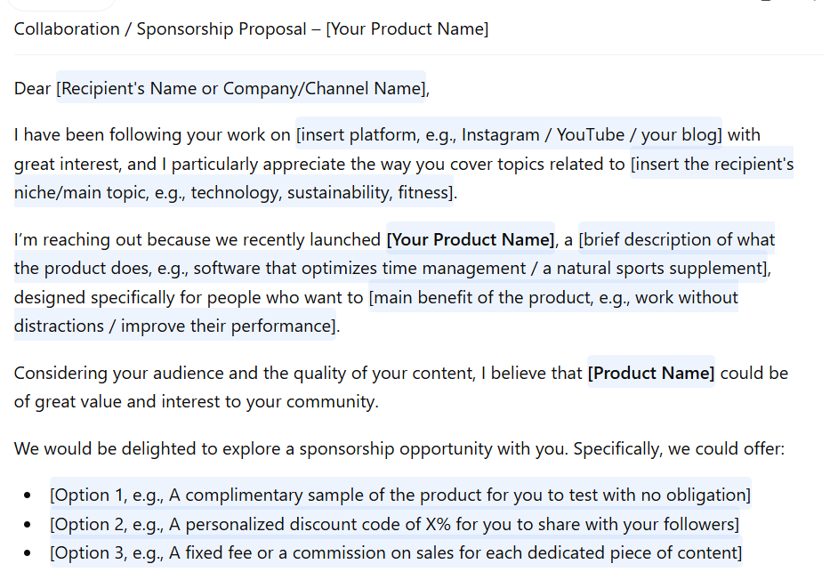Click the 'We would be delighted to explore' sentence

tap(399, 448)
